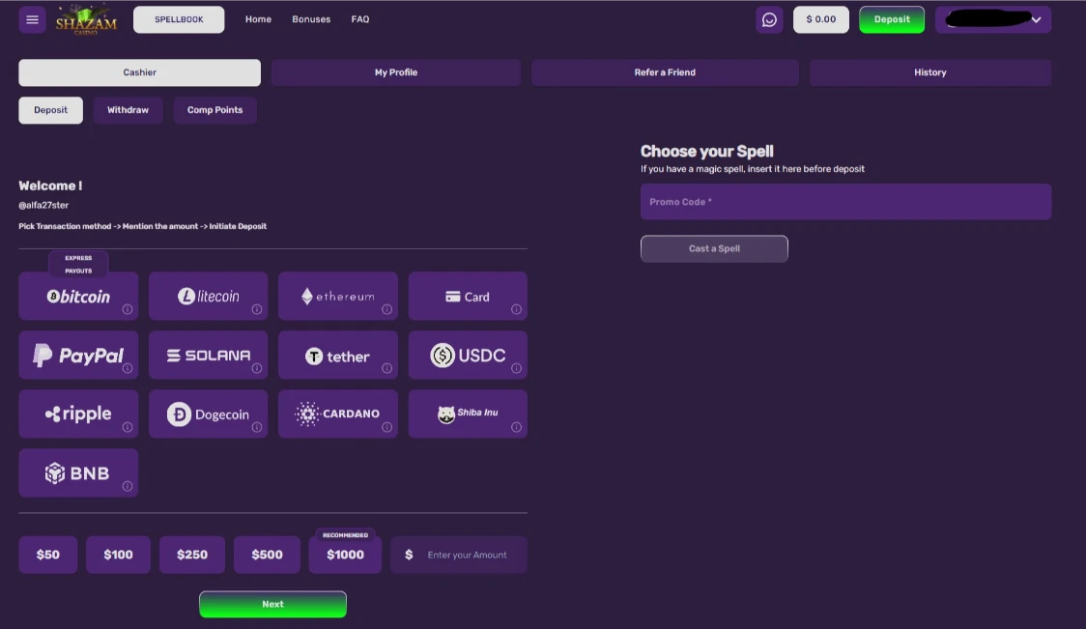Pick Ethereum for your deposit
The width and height of the screenshot is (1086, 629).
(338, 296)
